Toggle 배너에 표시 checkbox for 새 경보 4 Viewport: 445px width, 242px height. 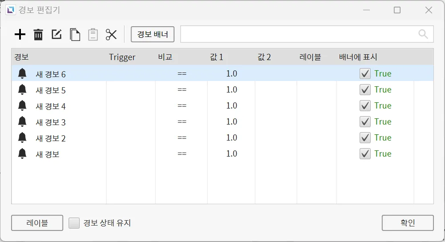tap(365, 106)
